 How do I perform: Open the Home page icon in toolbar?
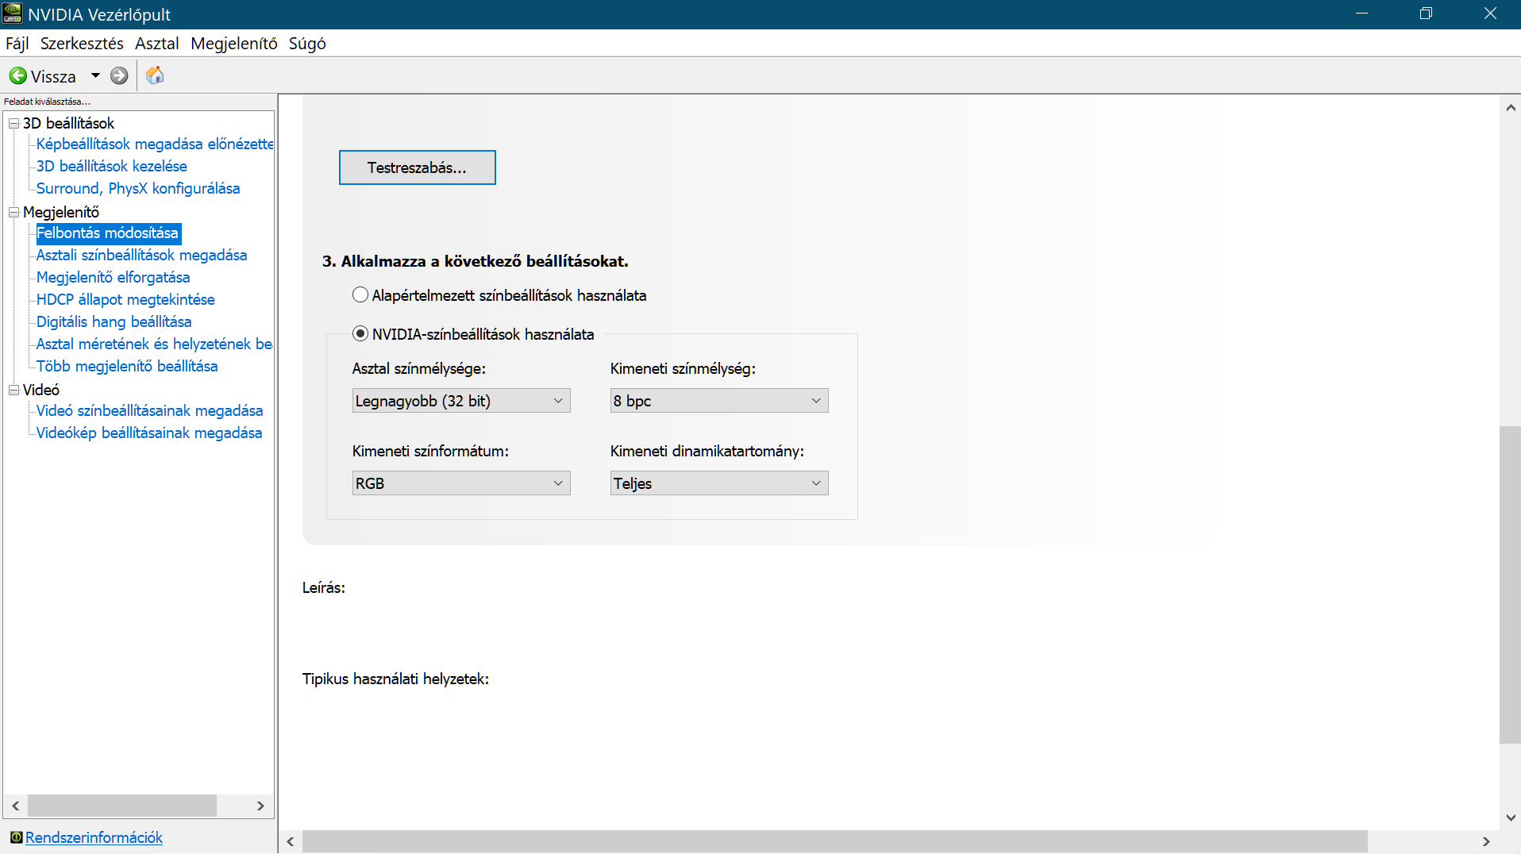(155, 75)
